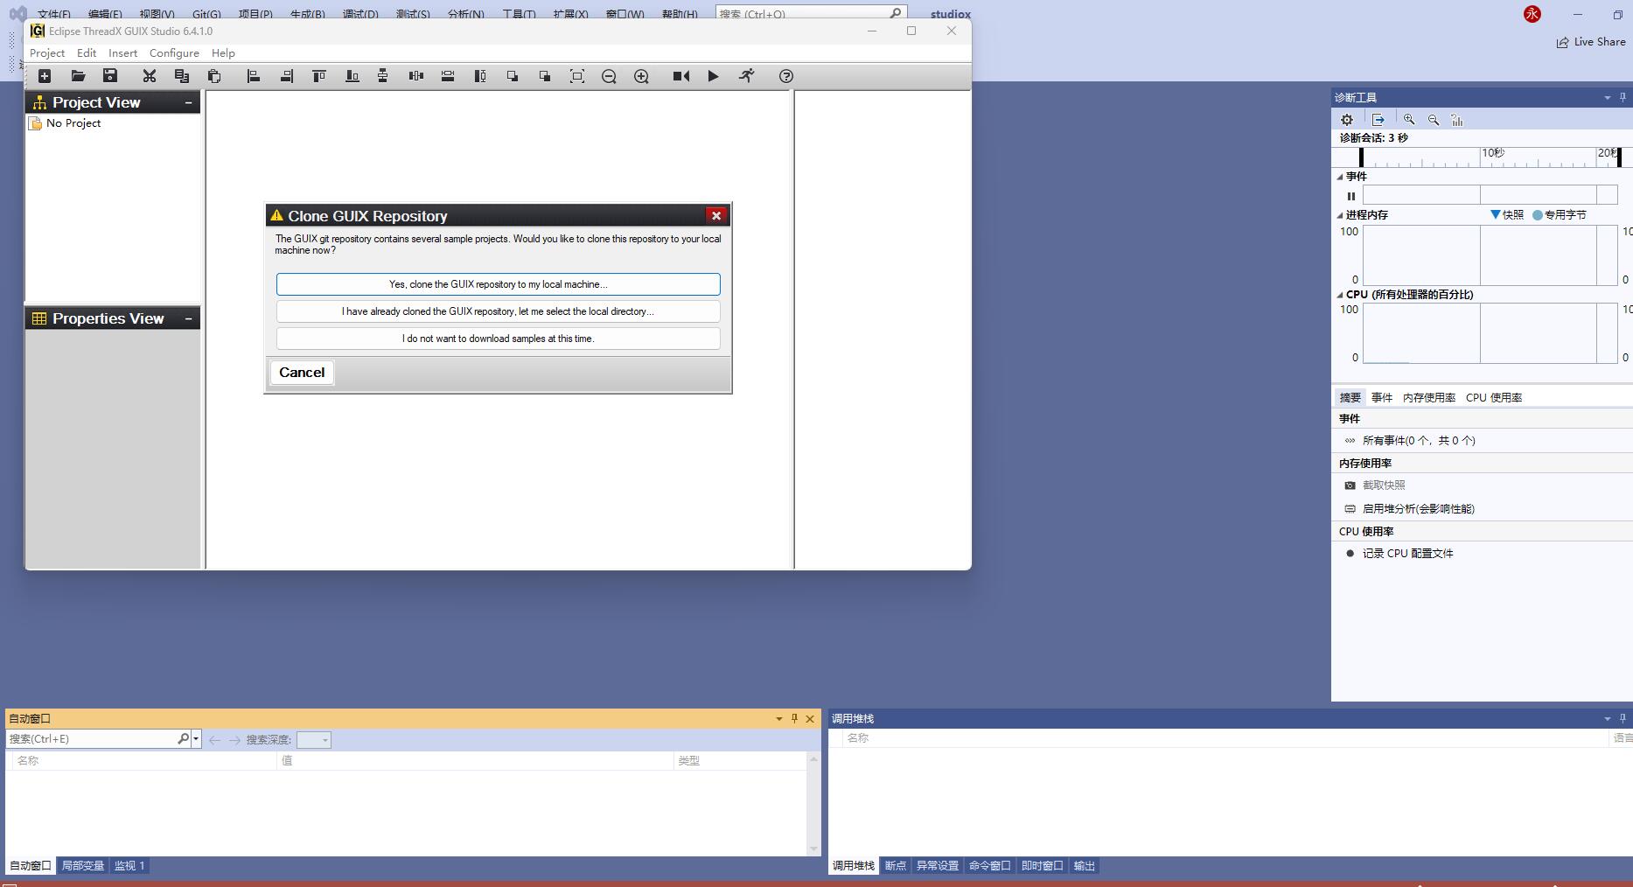Click the Cancel button in clone dialog

(302, 373)
